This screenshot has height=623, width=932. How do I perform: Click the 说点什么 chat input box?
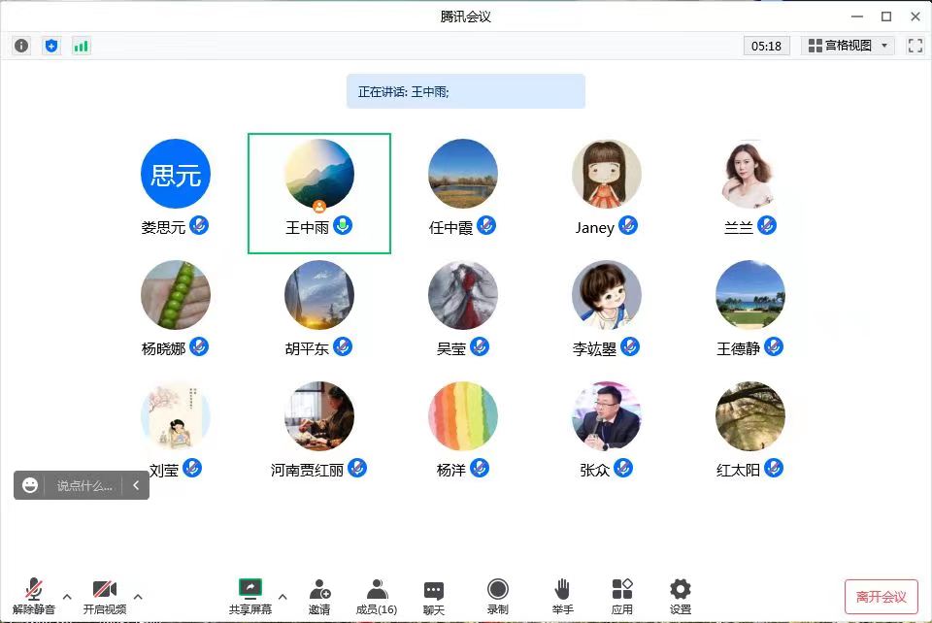coord(84,485)
